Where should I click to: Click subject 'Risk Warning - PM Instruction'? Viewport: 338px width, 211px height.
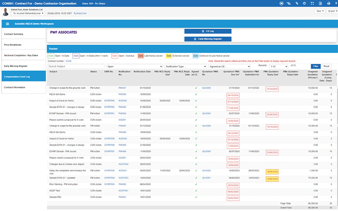(63, 184)
